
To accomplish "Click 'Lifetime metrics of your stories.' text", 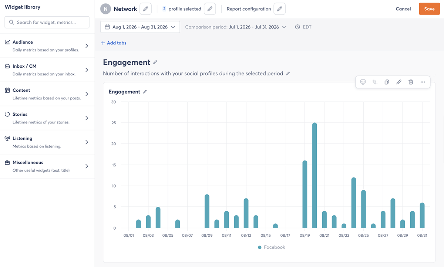I will [41, 122].
